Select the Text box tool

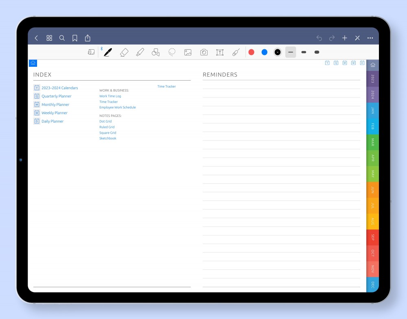point(220,53)
